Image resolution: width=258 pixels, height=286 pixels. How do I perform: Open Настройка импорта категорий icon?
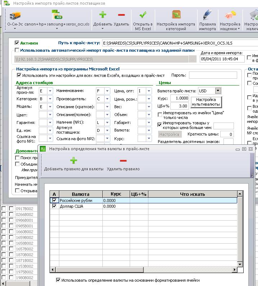[176, 15]
